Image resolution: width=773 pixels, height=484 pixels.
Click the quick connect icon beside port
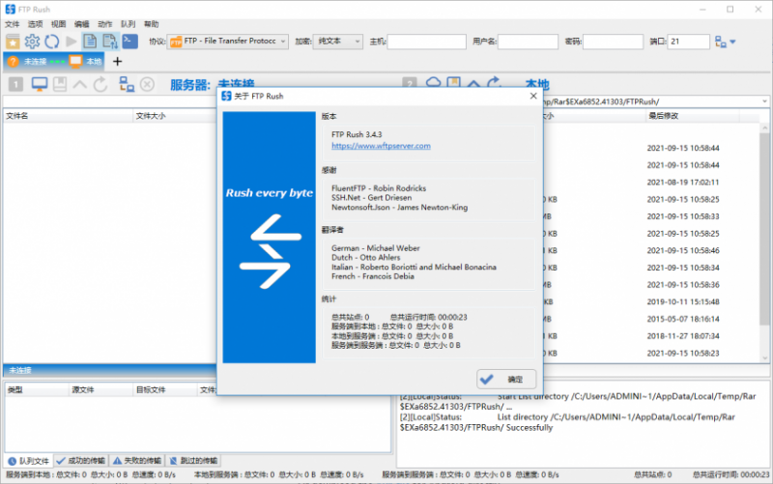click(x=720, y=42)
